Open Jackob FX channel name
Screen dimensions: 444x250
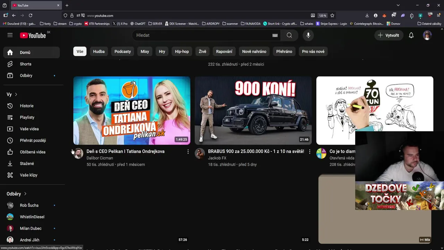[x=217, y=158]
